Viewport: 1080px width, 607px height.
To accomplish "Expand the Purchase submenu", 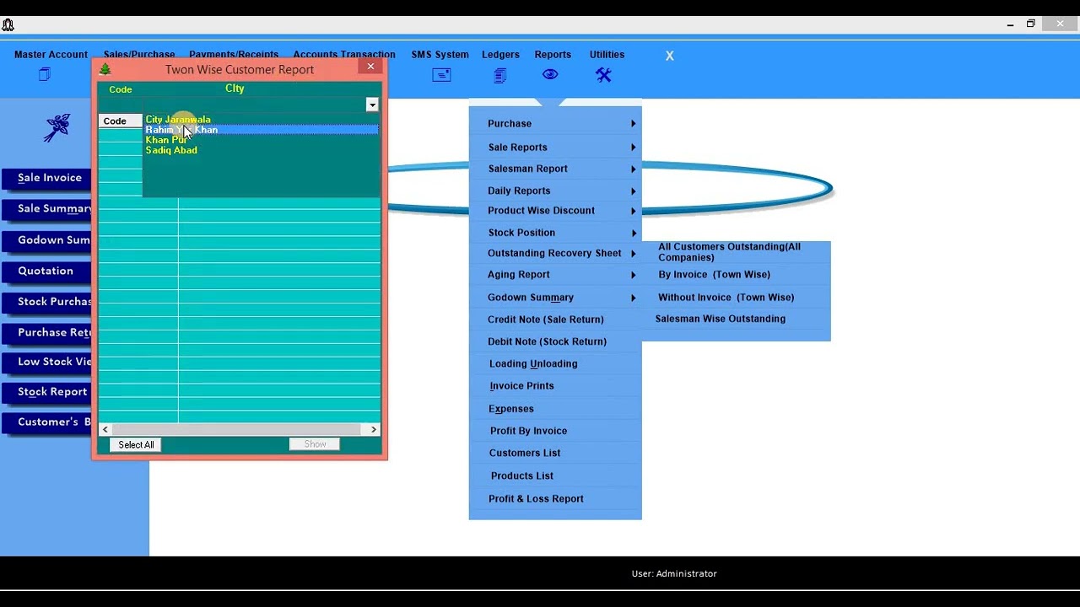I will [633, 124].
